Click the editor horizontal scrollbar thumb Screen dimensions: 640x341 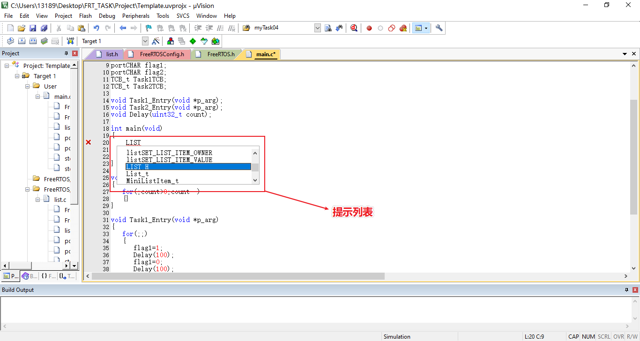click(x=238, y=276)
